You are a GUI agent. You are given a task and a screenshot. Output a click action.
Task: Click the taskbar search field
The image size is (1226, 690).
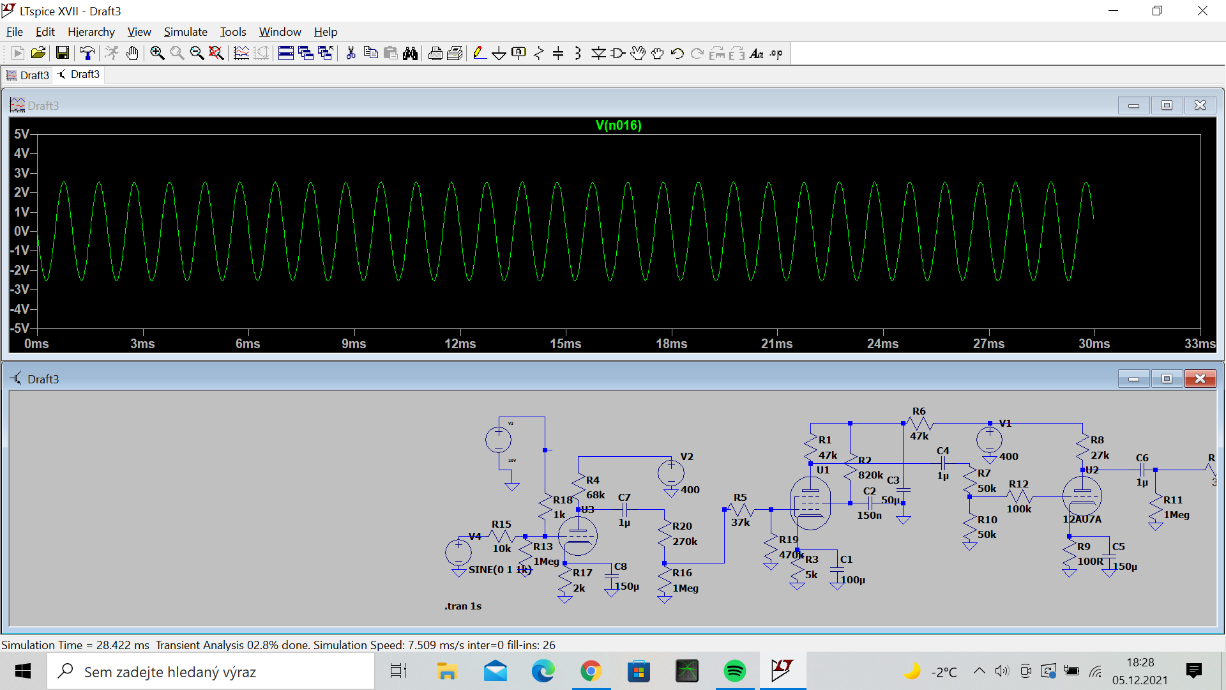tap(211, 671)
